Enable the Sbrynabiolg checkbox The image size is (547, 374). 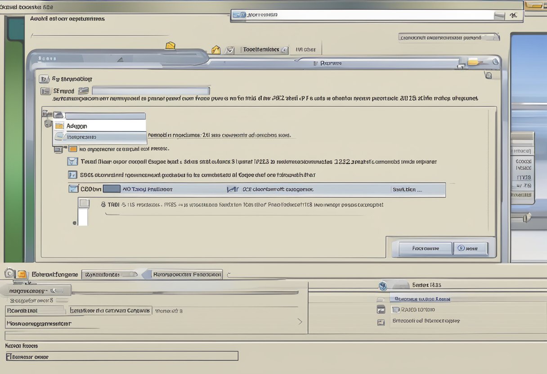[x=44, y=78]
